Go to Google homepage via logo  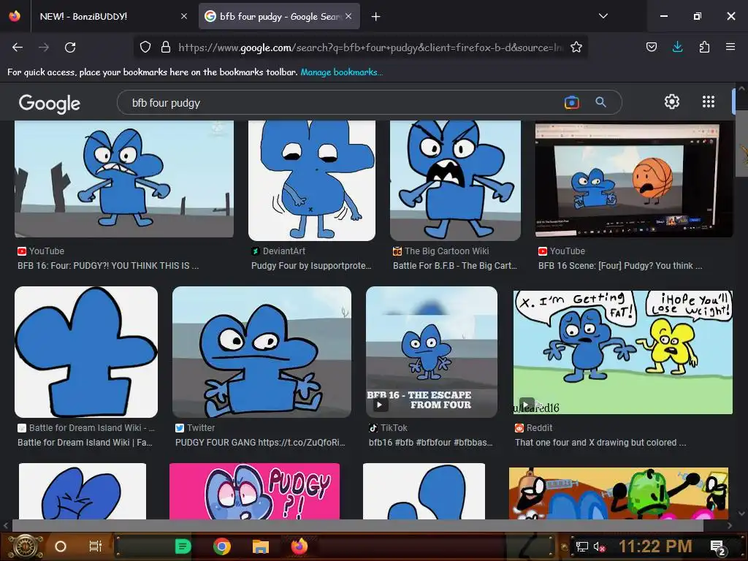(50, 103)
